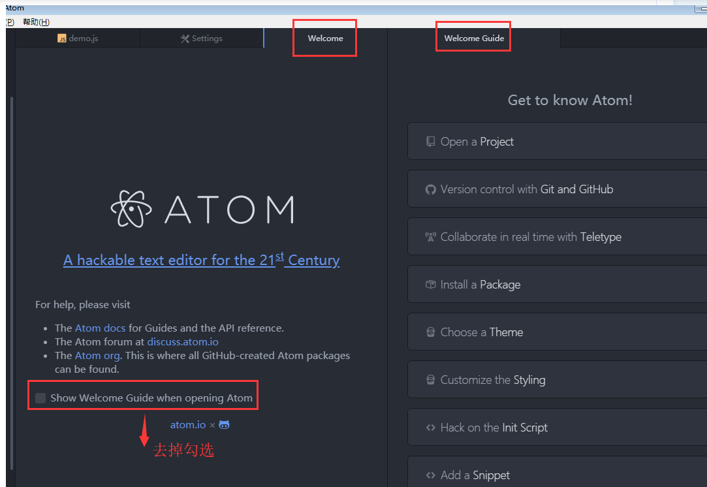The image size is (707, 487).
Task: Expand the Choose a Theme section
Action: pyautogui.click(x=558, y=332)
